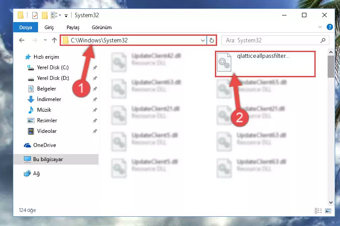The height and width of the screenshot is (226, 340).
Task: Switch to the Giriş tab
Action: coord(49,27)
